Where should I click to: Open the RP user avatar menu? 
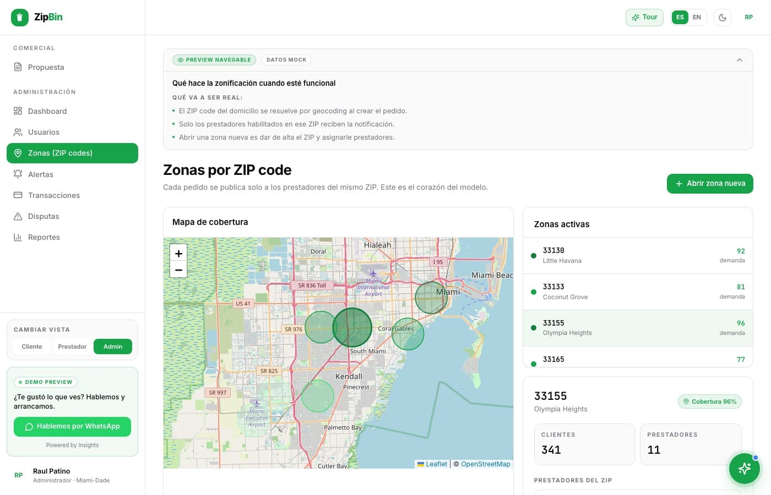pos(748,17)
